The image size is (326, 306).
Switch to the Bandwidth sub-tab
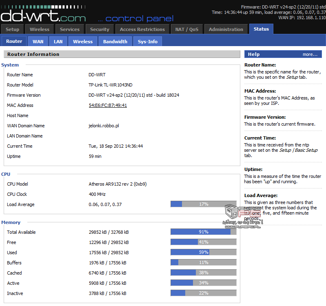tap(115, 42)
